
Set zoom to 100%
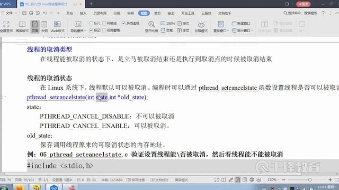168,23
